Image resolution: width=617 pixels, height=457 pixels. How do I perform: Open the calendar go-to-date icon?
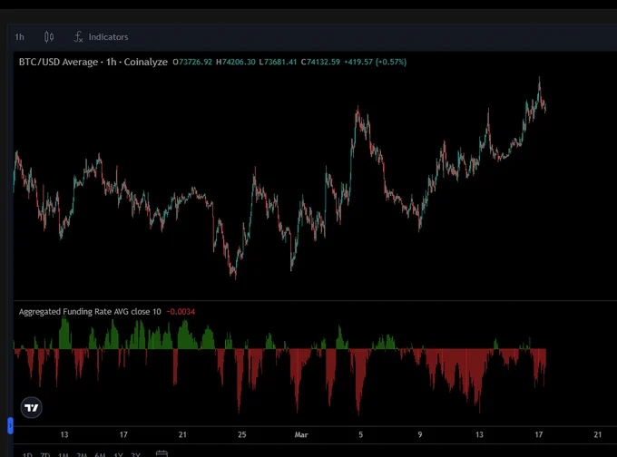(x=162, y=454)
